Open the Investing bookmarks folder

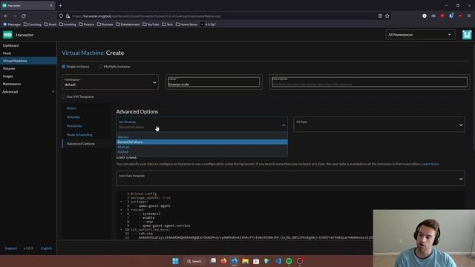pos(68,24)
